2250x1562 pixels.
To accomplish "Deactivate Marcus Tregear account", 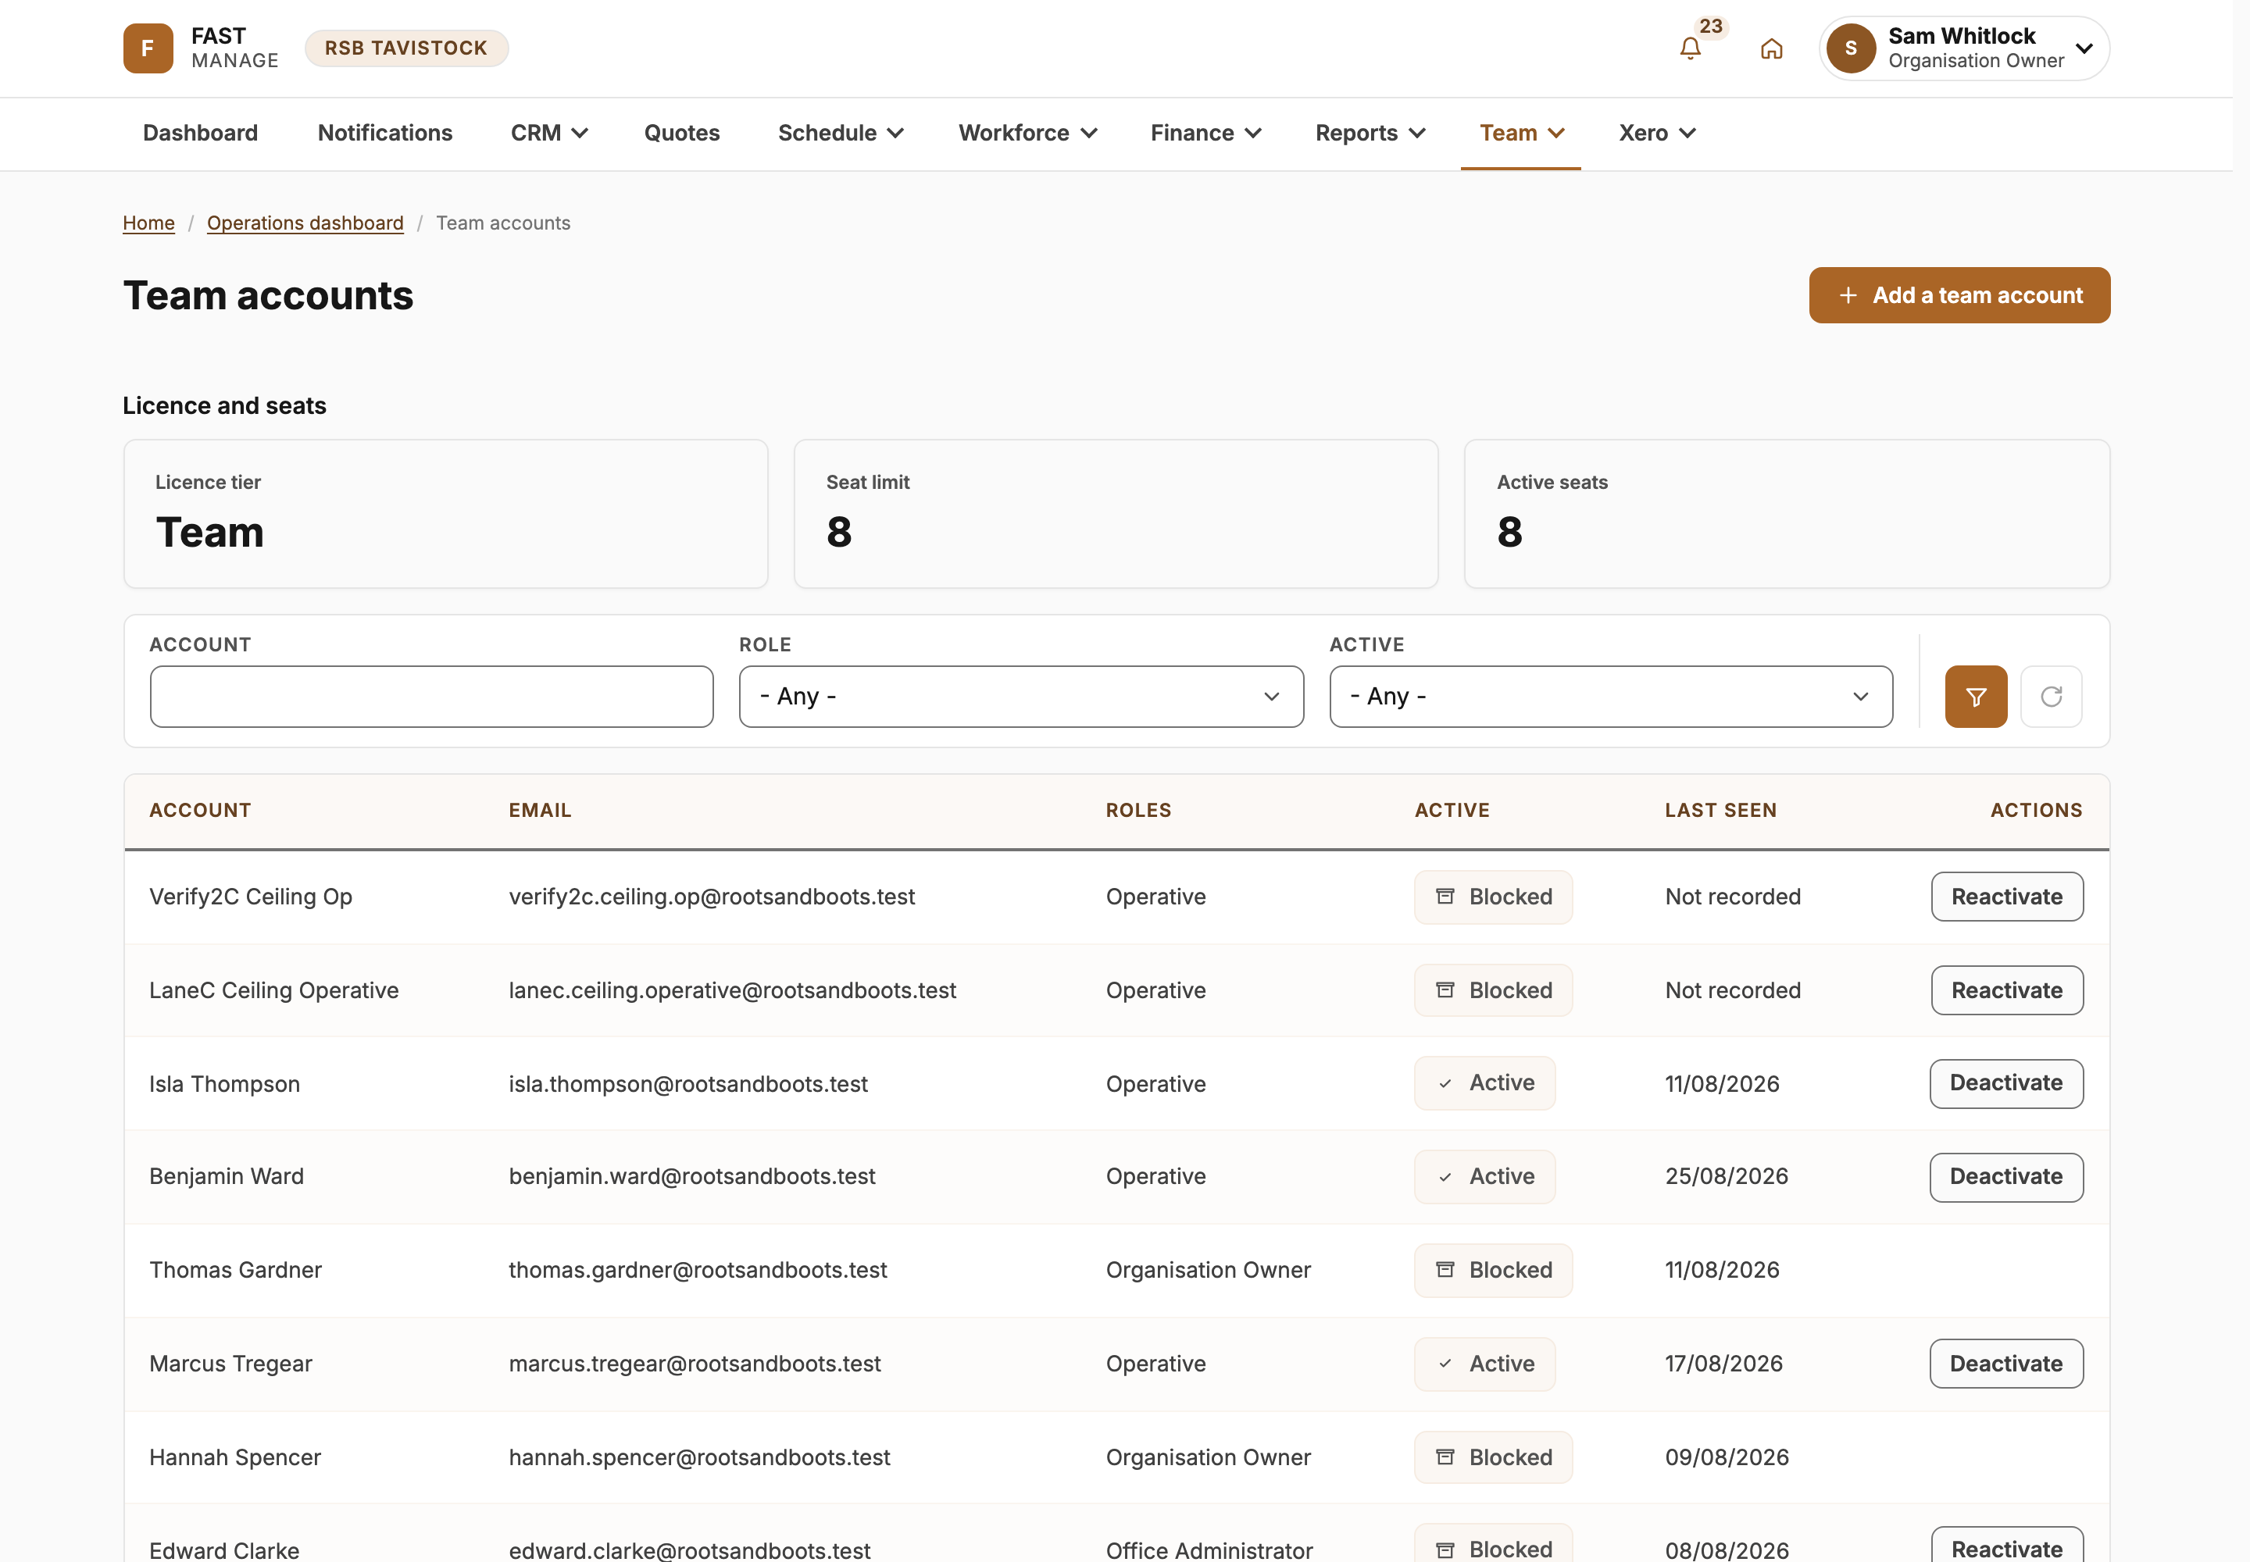I will point(2006,1364).
